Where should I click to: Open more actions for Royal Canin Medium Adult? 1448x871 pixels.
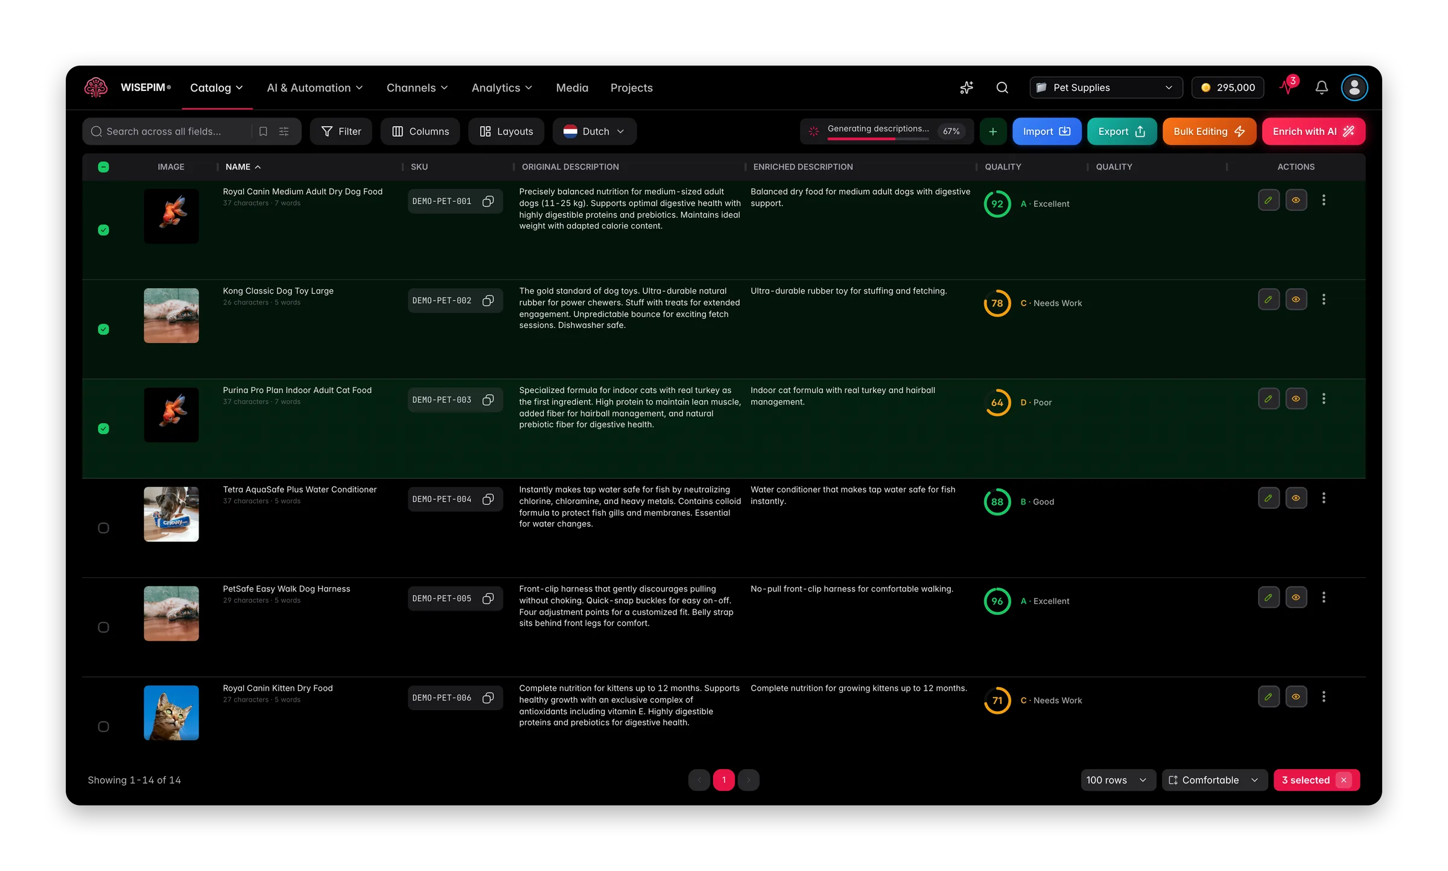pyautogui.click(x=1324, y=200)
